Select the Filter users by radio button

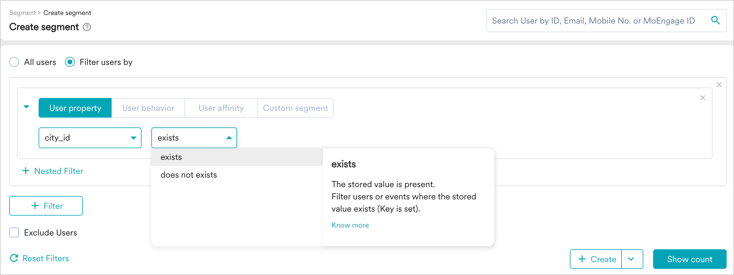point(70,62)
